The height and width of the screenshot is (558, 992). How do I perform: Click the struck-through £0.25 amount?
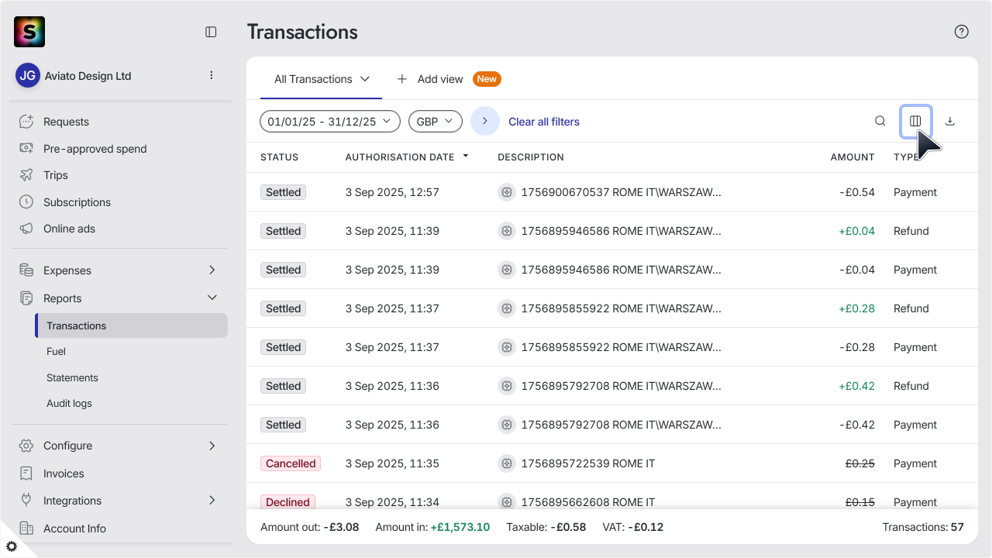[x=859, y=463]
